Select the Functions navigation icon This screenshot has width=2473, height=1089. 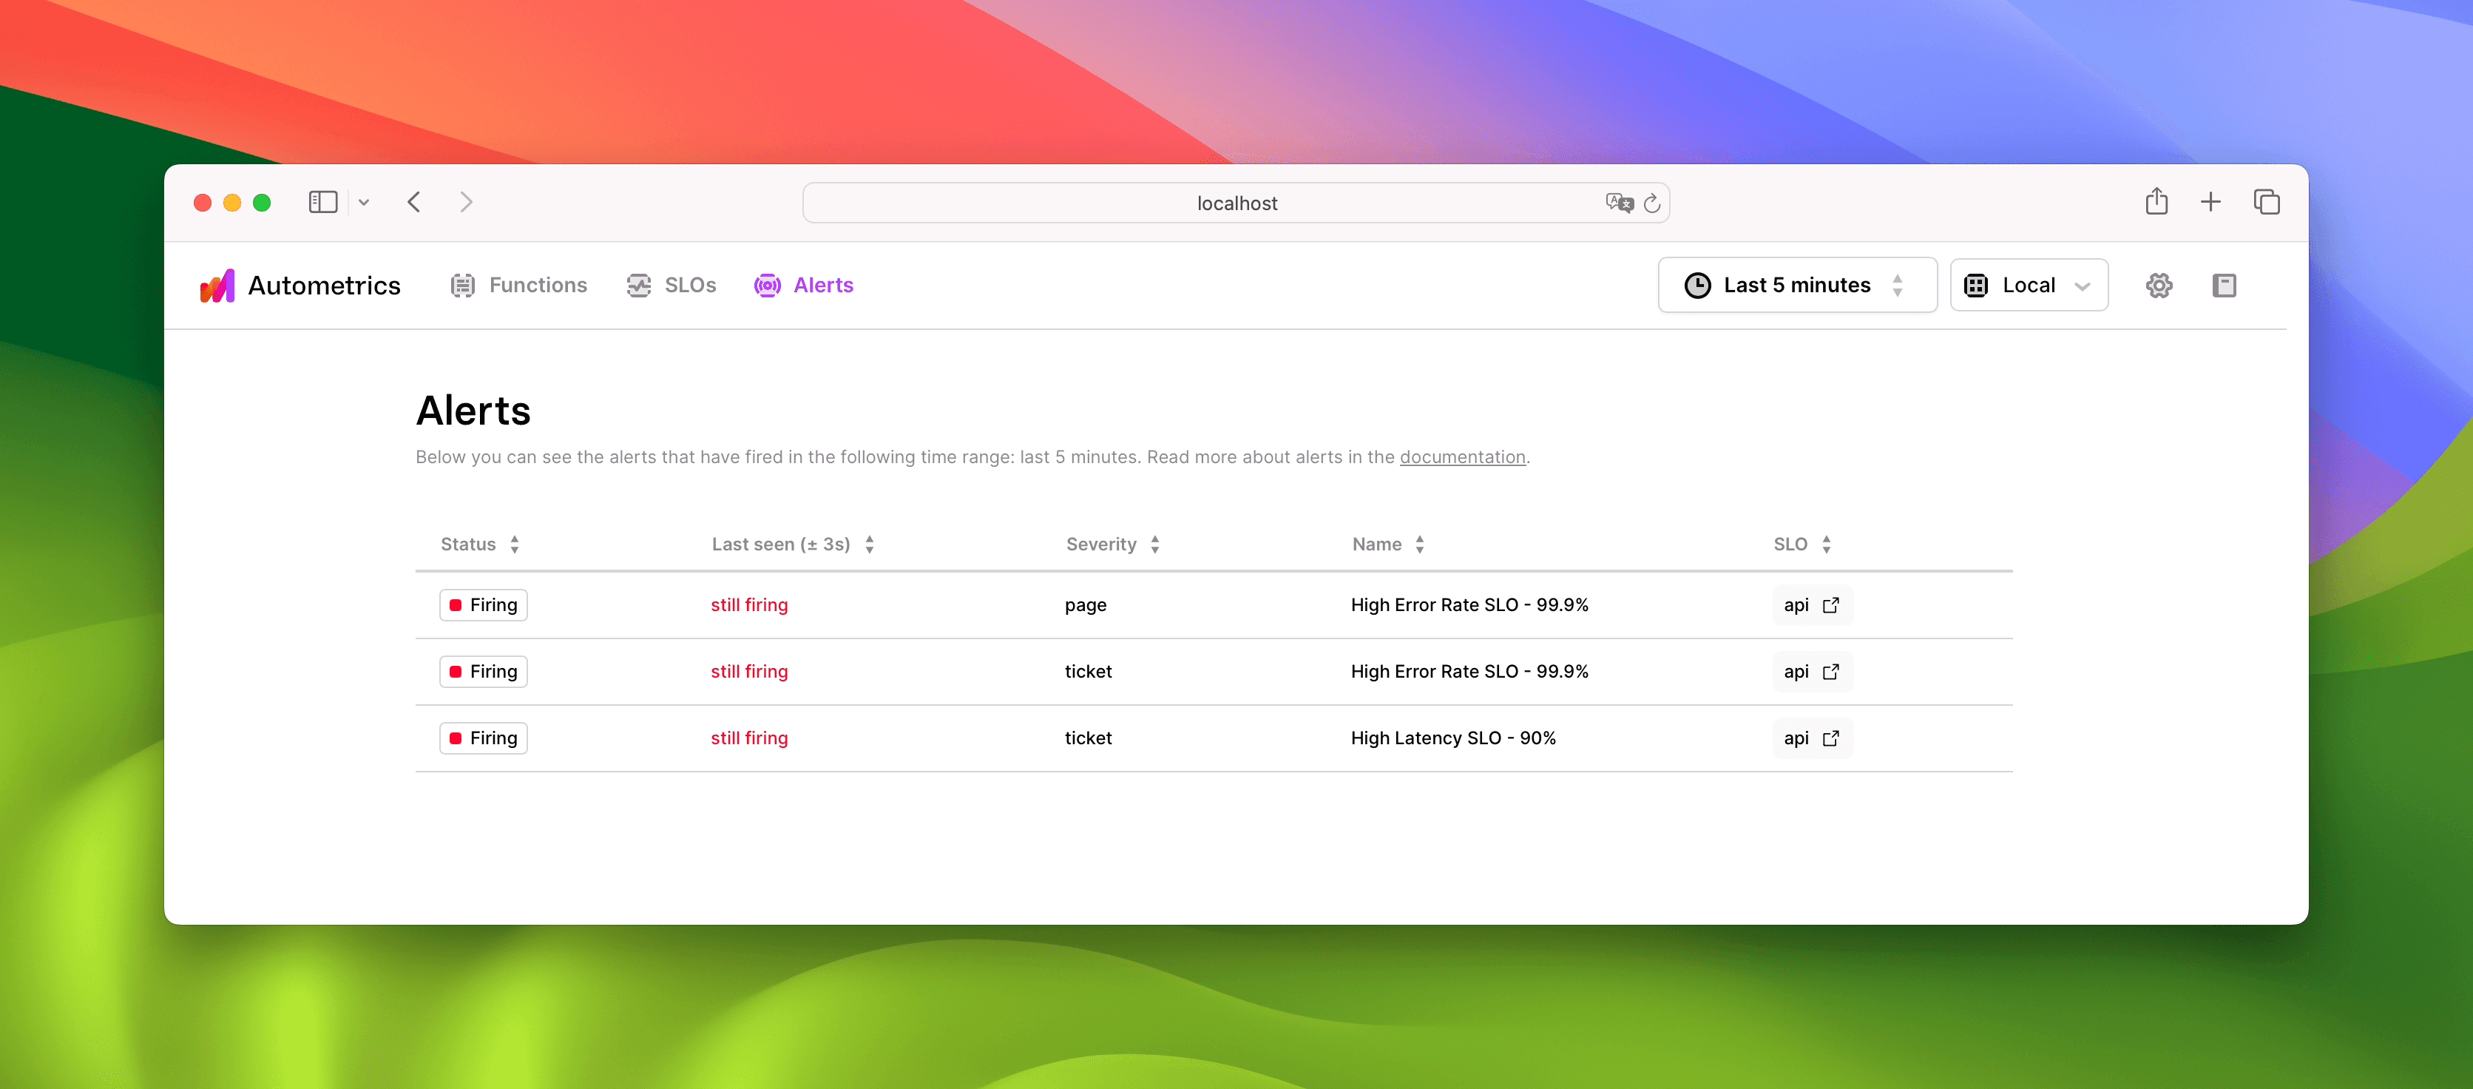[x=463, y=286]
